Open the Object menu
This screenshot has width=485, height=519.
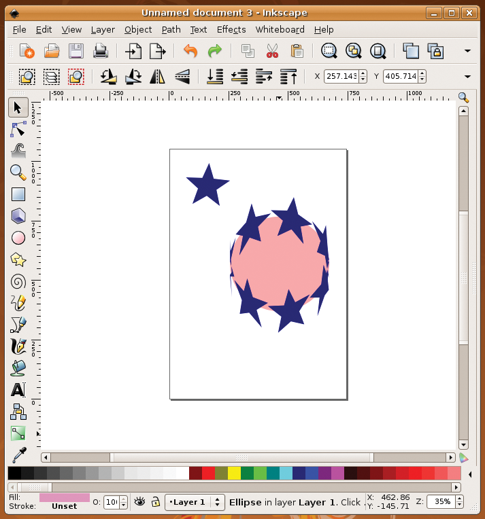click(138, 30)
